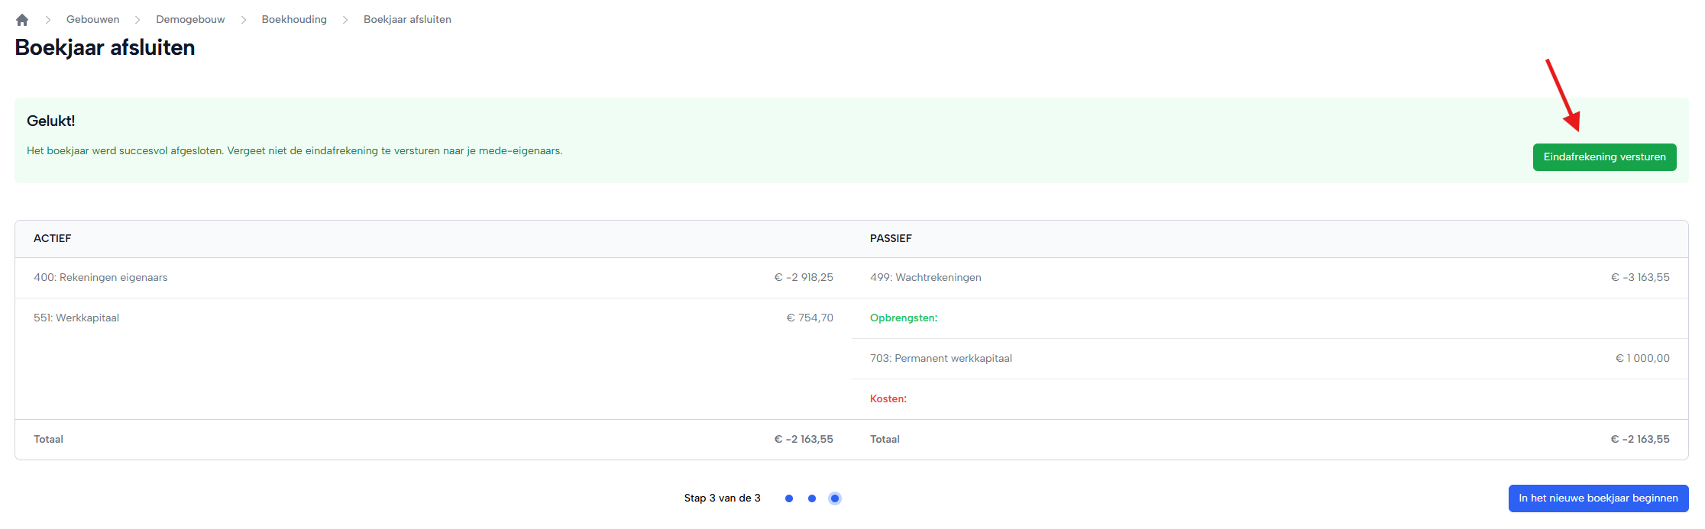Screen dimensions: 1705x529
Task: Click the ACTIEF total € -2 163,55
Action: pyautogui.click(x=804, y=440)
